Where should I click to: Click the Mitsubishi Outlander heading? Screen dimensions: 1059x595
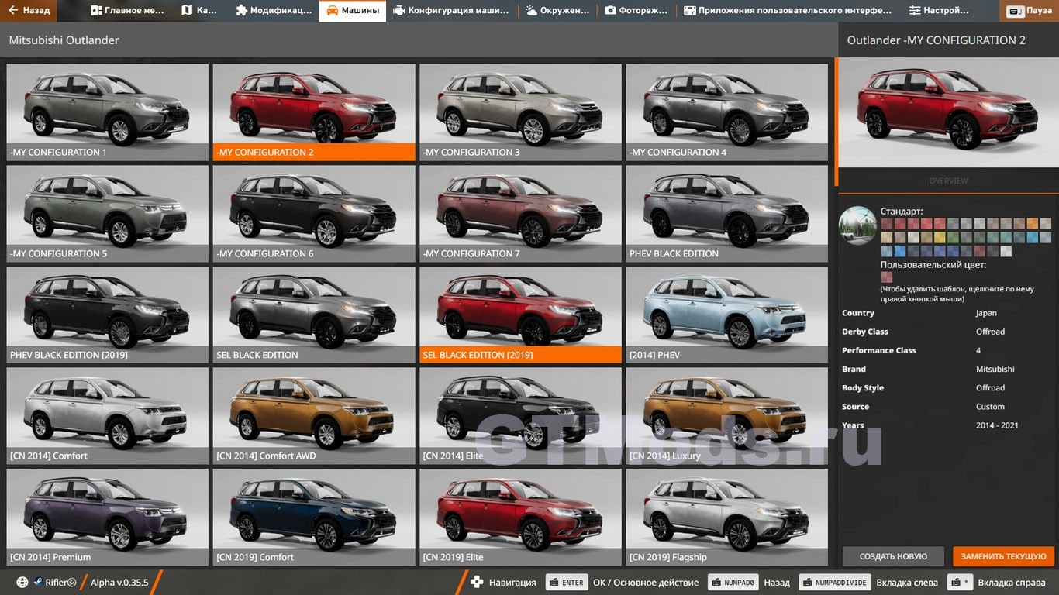[64, 40]
